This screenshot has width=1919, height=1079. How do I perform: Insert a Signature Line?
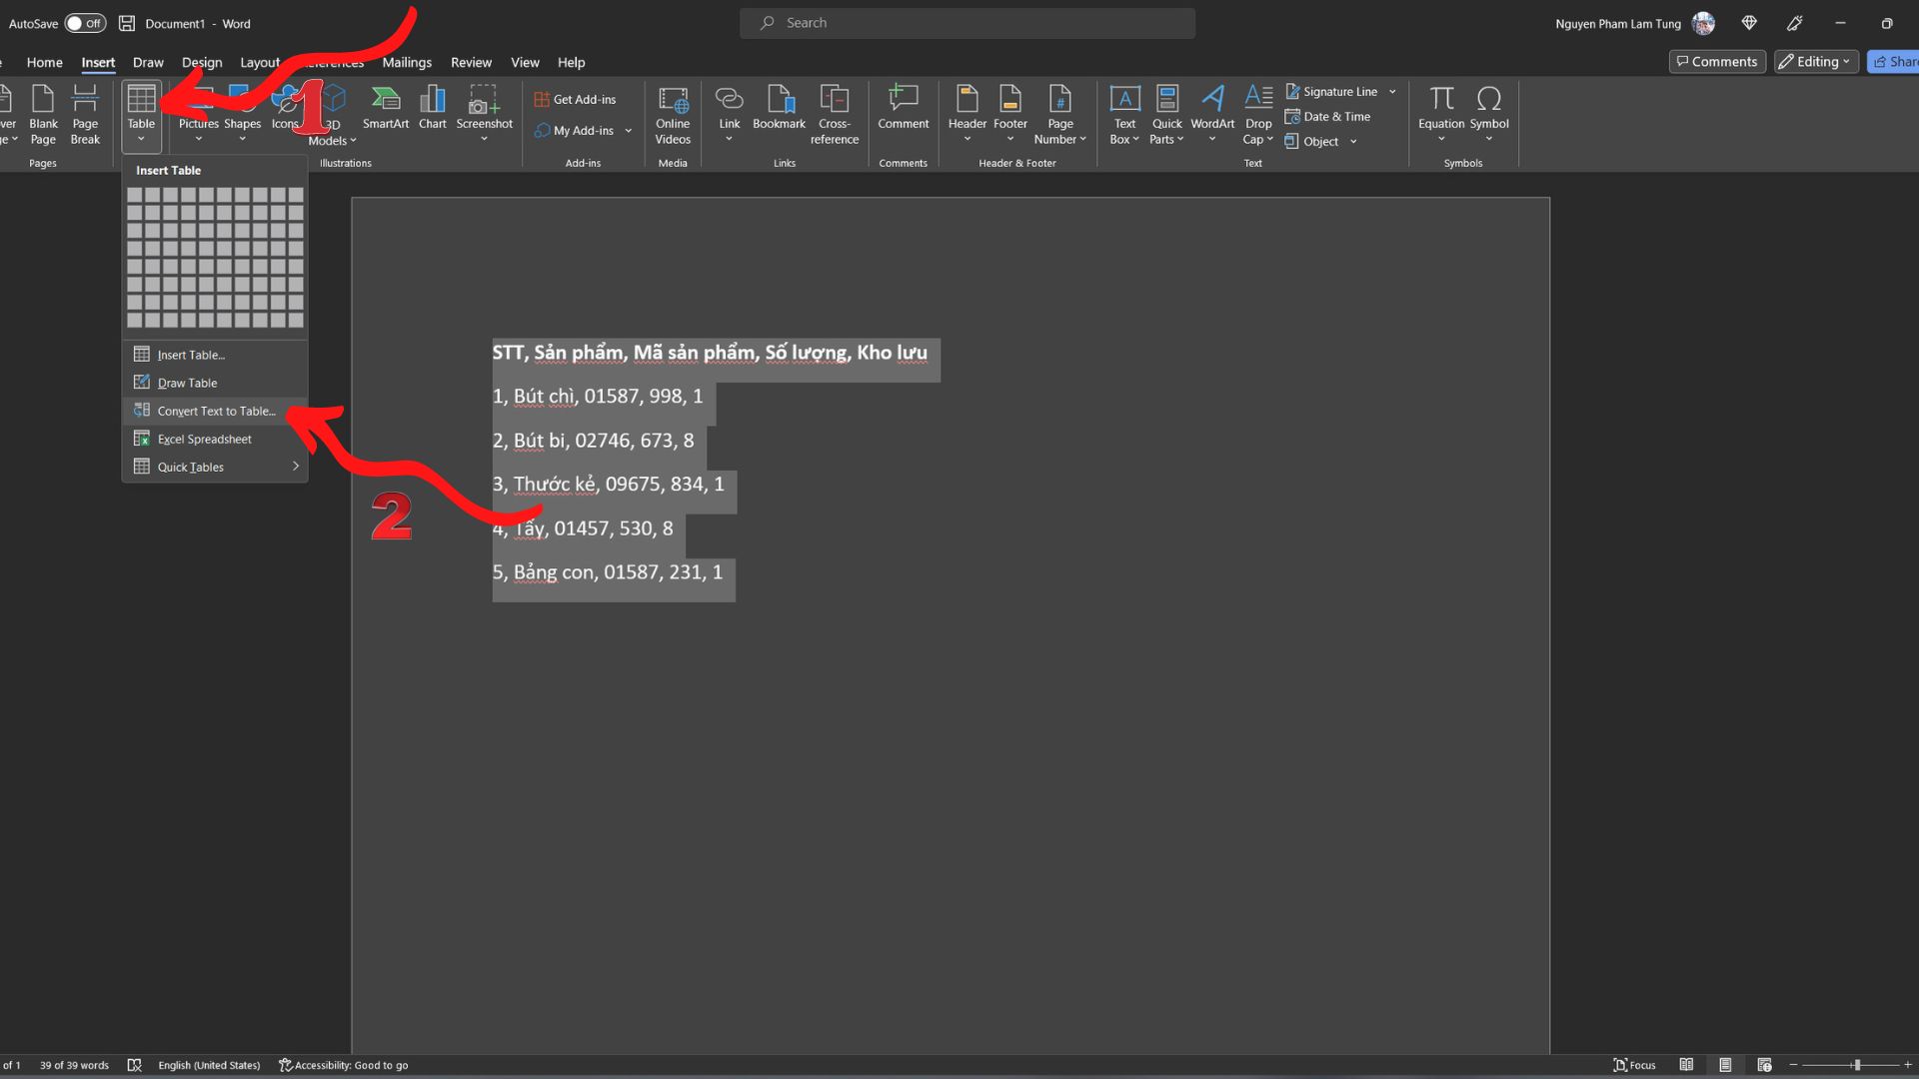click(1331, 91)
